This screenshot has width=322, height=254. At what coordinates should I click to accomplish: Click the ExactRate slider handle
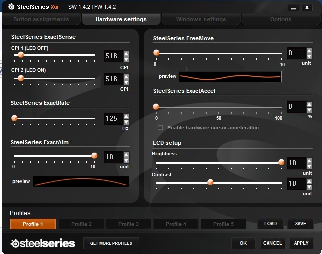click(14, 118)
